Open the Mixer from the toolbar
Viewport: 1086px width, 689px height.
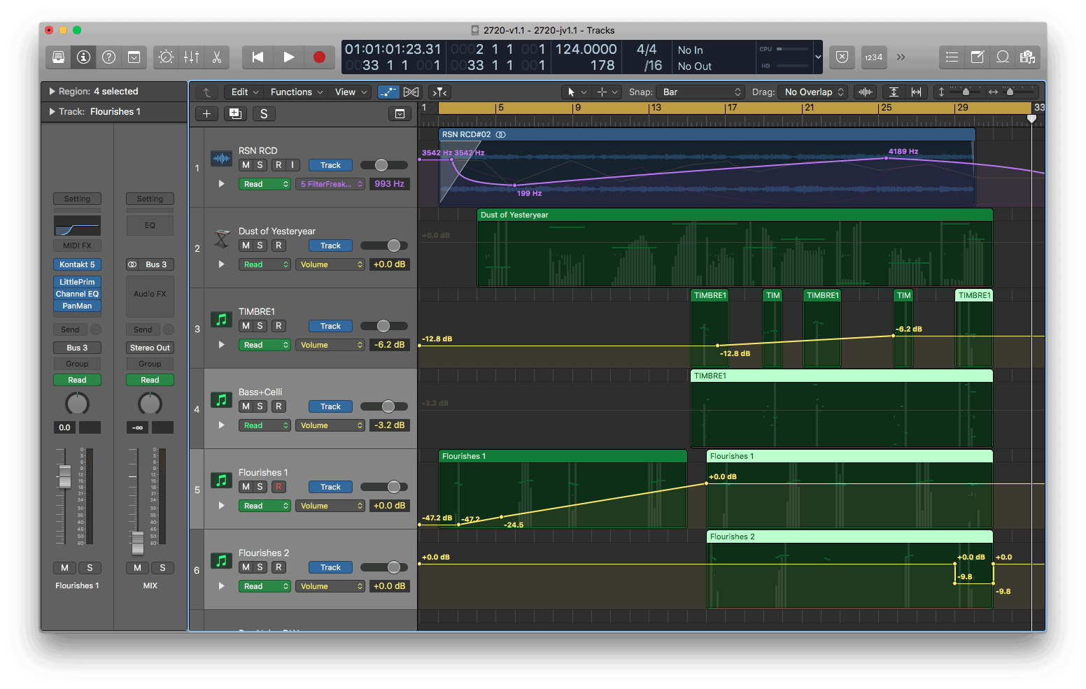pyautogui.click(x=191, y=57)
